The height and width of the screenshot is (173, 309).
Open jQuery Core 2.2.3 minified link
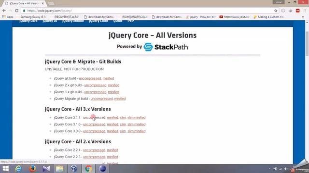point(112,157)
